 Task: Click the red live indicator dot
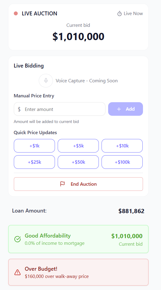click(16, 14)
